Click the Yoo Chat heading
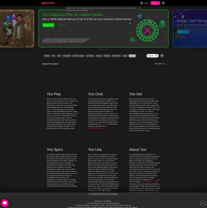The image size is (207, 208). coord(95,94)
